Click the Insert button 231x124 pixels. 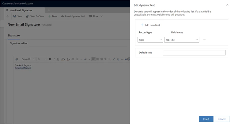coord(206,119)
